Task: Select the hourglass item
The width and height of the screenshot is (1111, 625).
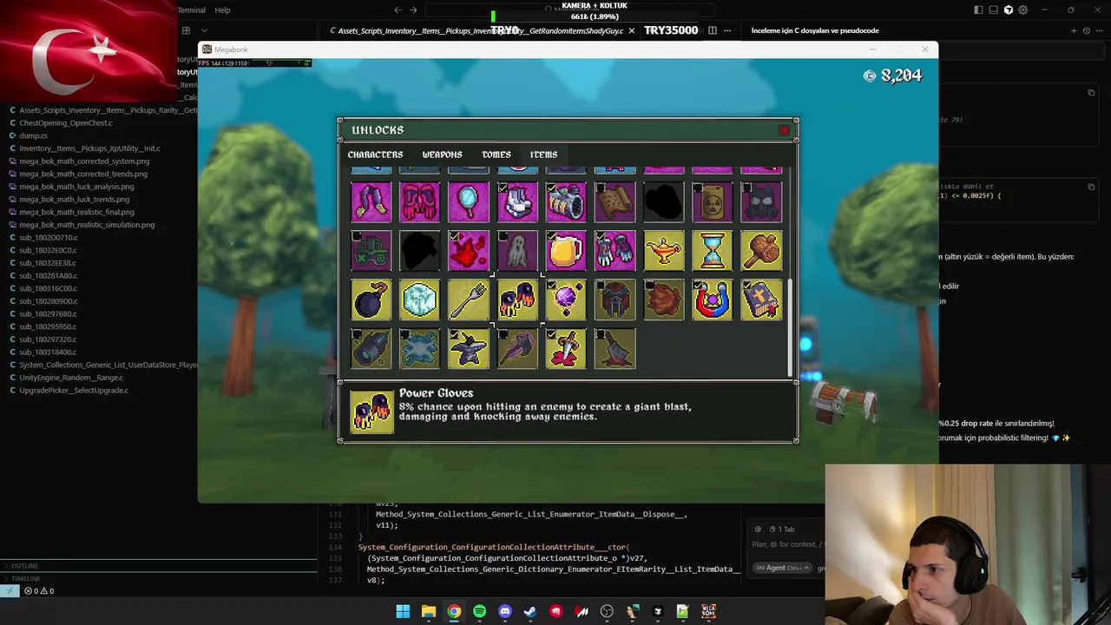Action: 713,251
